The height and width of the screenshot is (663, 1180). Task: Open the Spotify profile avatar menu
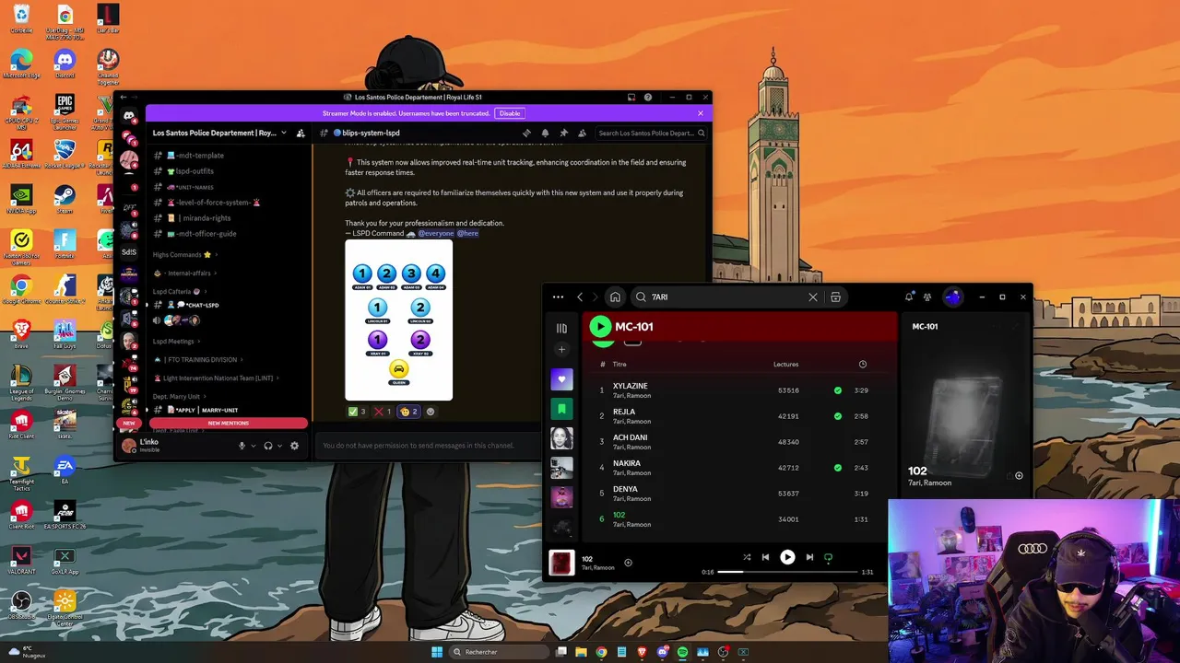(x=953, y=297)
